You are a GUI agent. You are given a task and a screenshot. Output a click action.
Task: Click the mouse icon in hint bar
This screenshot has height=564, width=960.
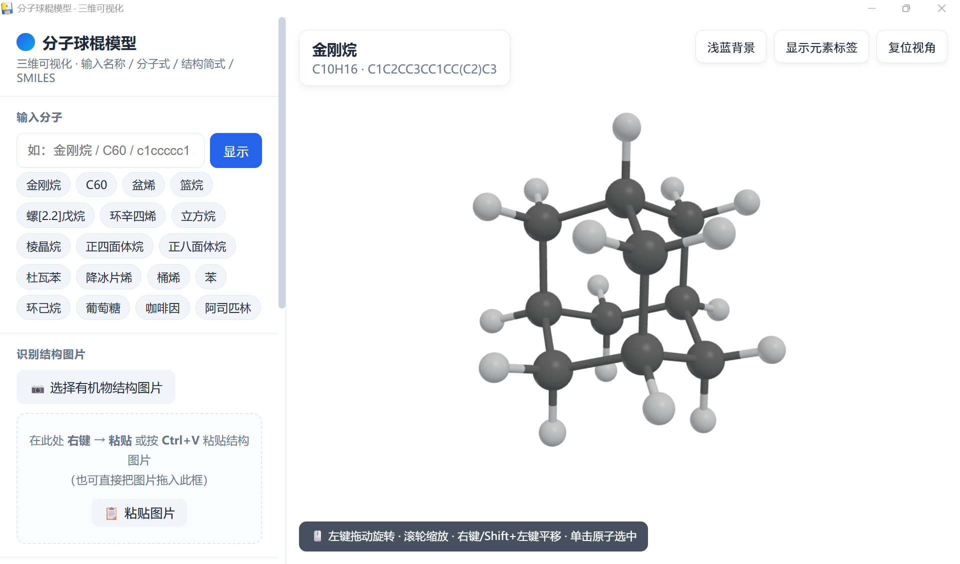tap(317, 536)
